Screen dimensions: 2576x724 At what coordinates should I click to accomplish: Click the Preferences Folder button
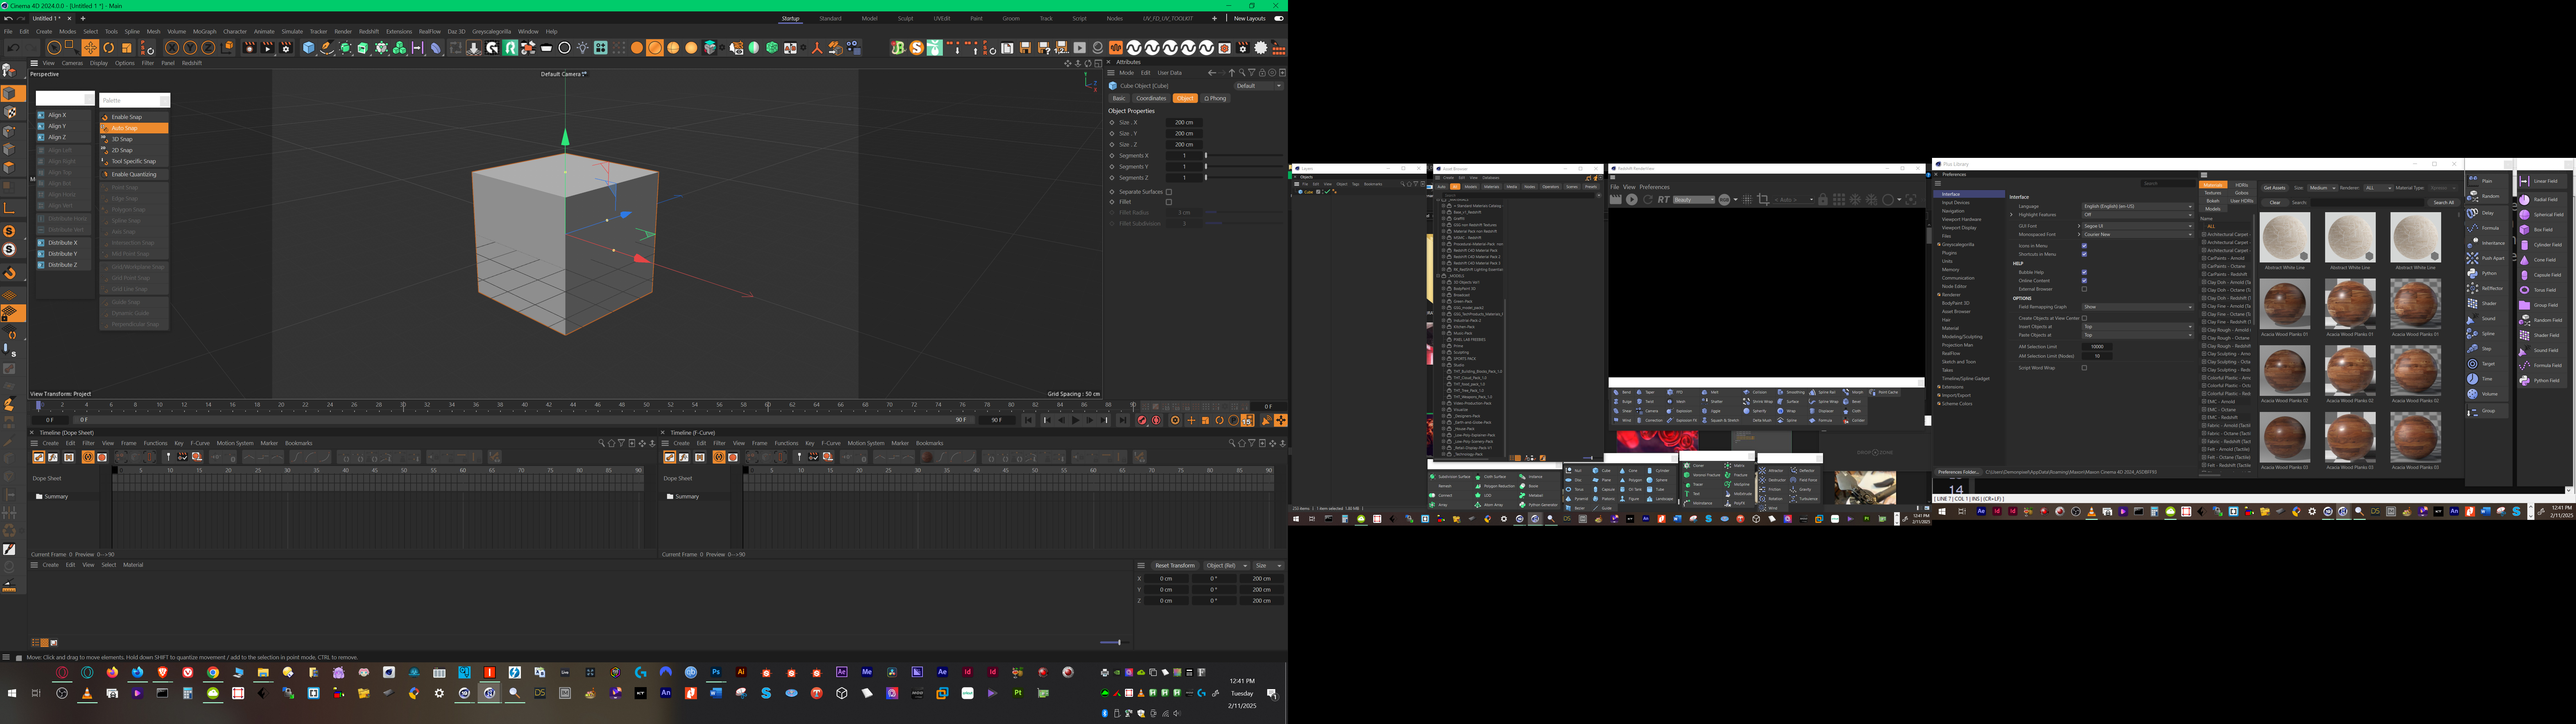coord(1958,472)
